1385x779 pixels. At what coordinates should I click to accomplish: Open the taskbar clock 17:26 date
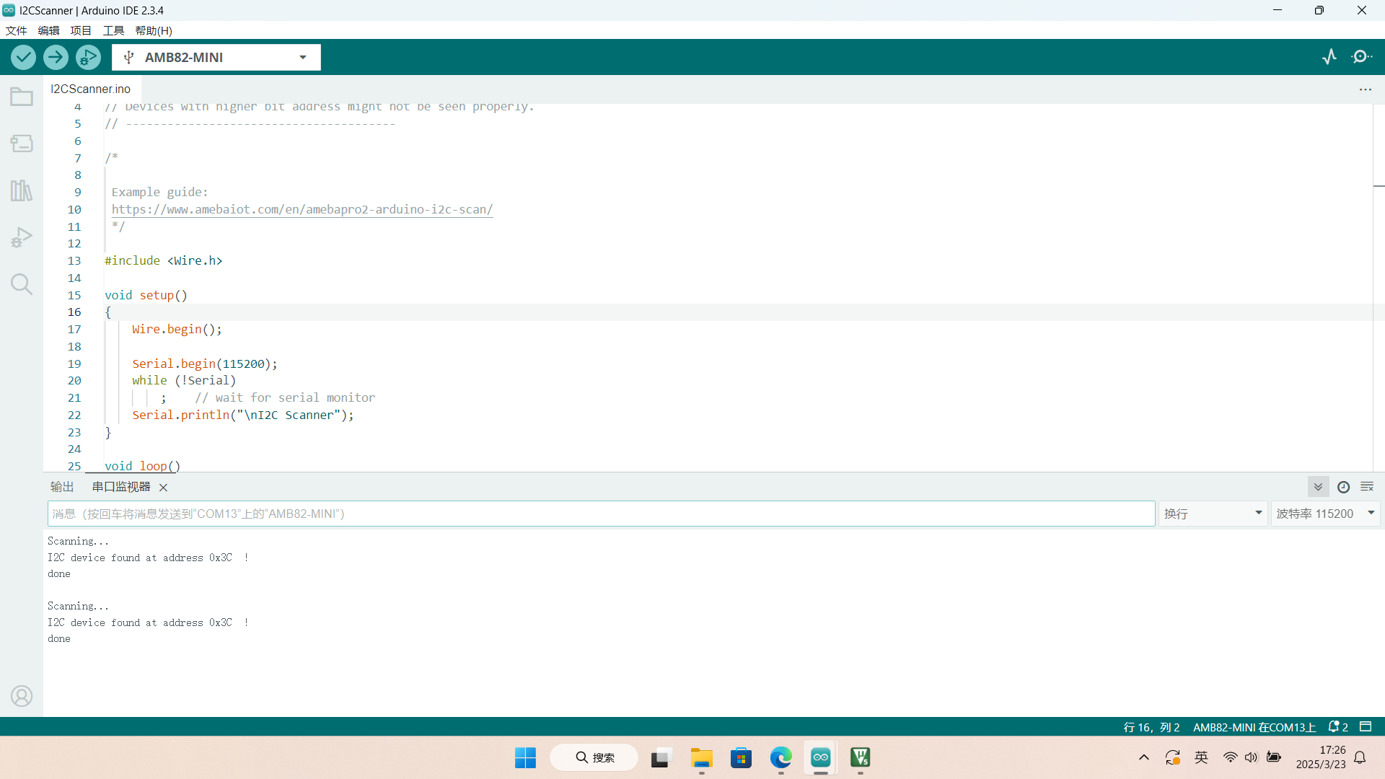(x=1321, y=757)
